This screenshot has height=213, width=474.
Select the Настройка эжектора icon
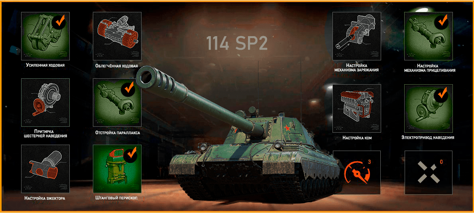[x=45, y=169]
